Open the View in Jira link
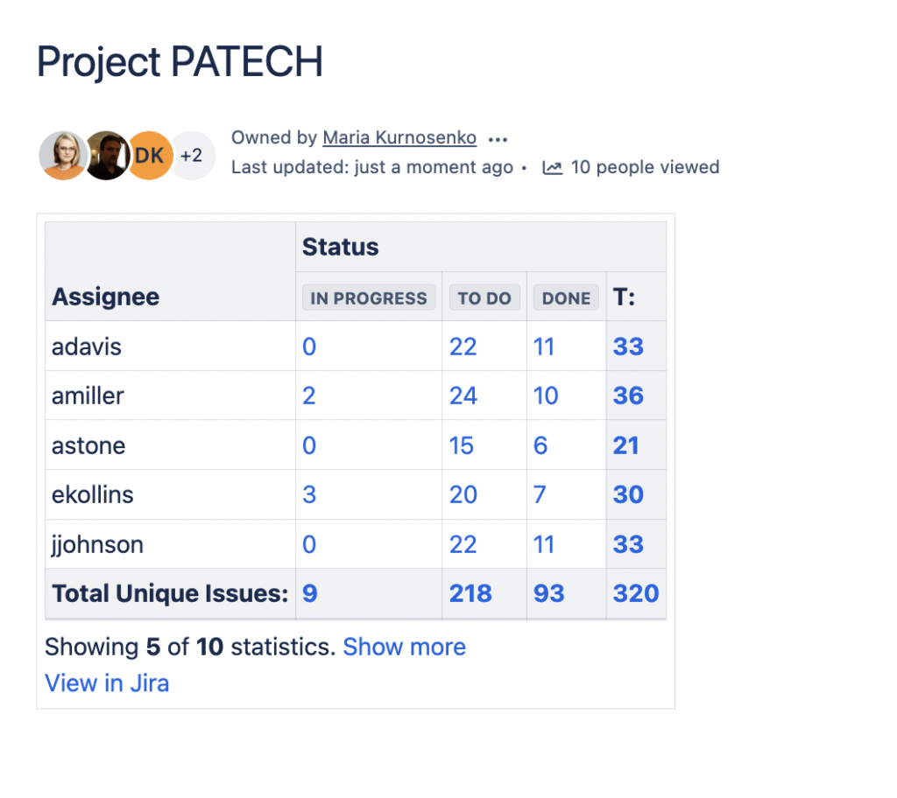This screenshot has height=798, width=897. (x=107, y=683)
